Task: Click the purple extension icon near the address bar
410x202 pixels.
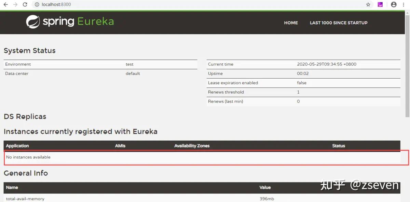Action: point(380,4)
